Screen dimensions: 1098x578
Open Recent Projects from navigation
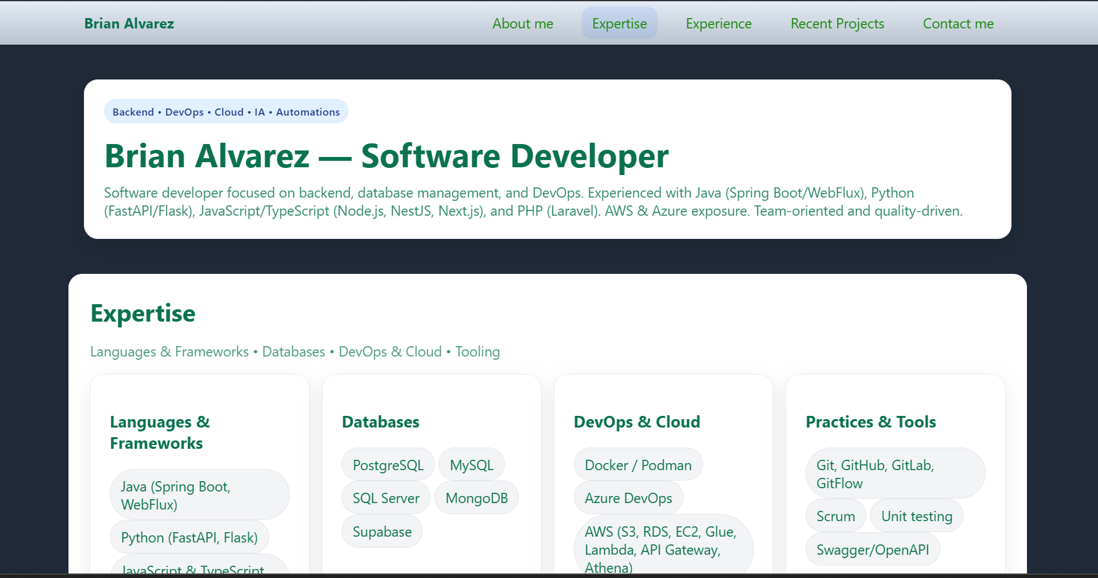tap(837, 24)
